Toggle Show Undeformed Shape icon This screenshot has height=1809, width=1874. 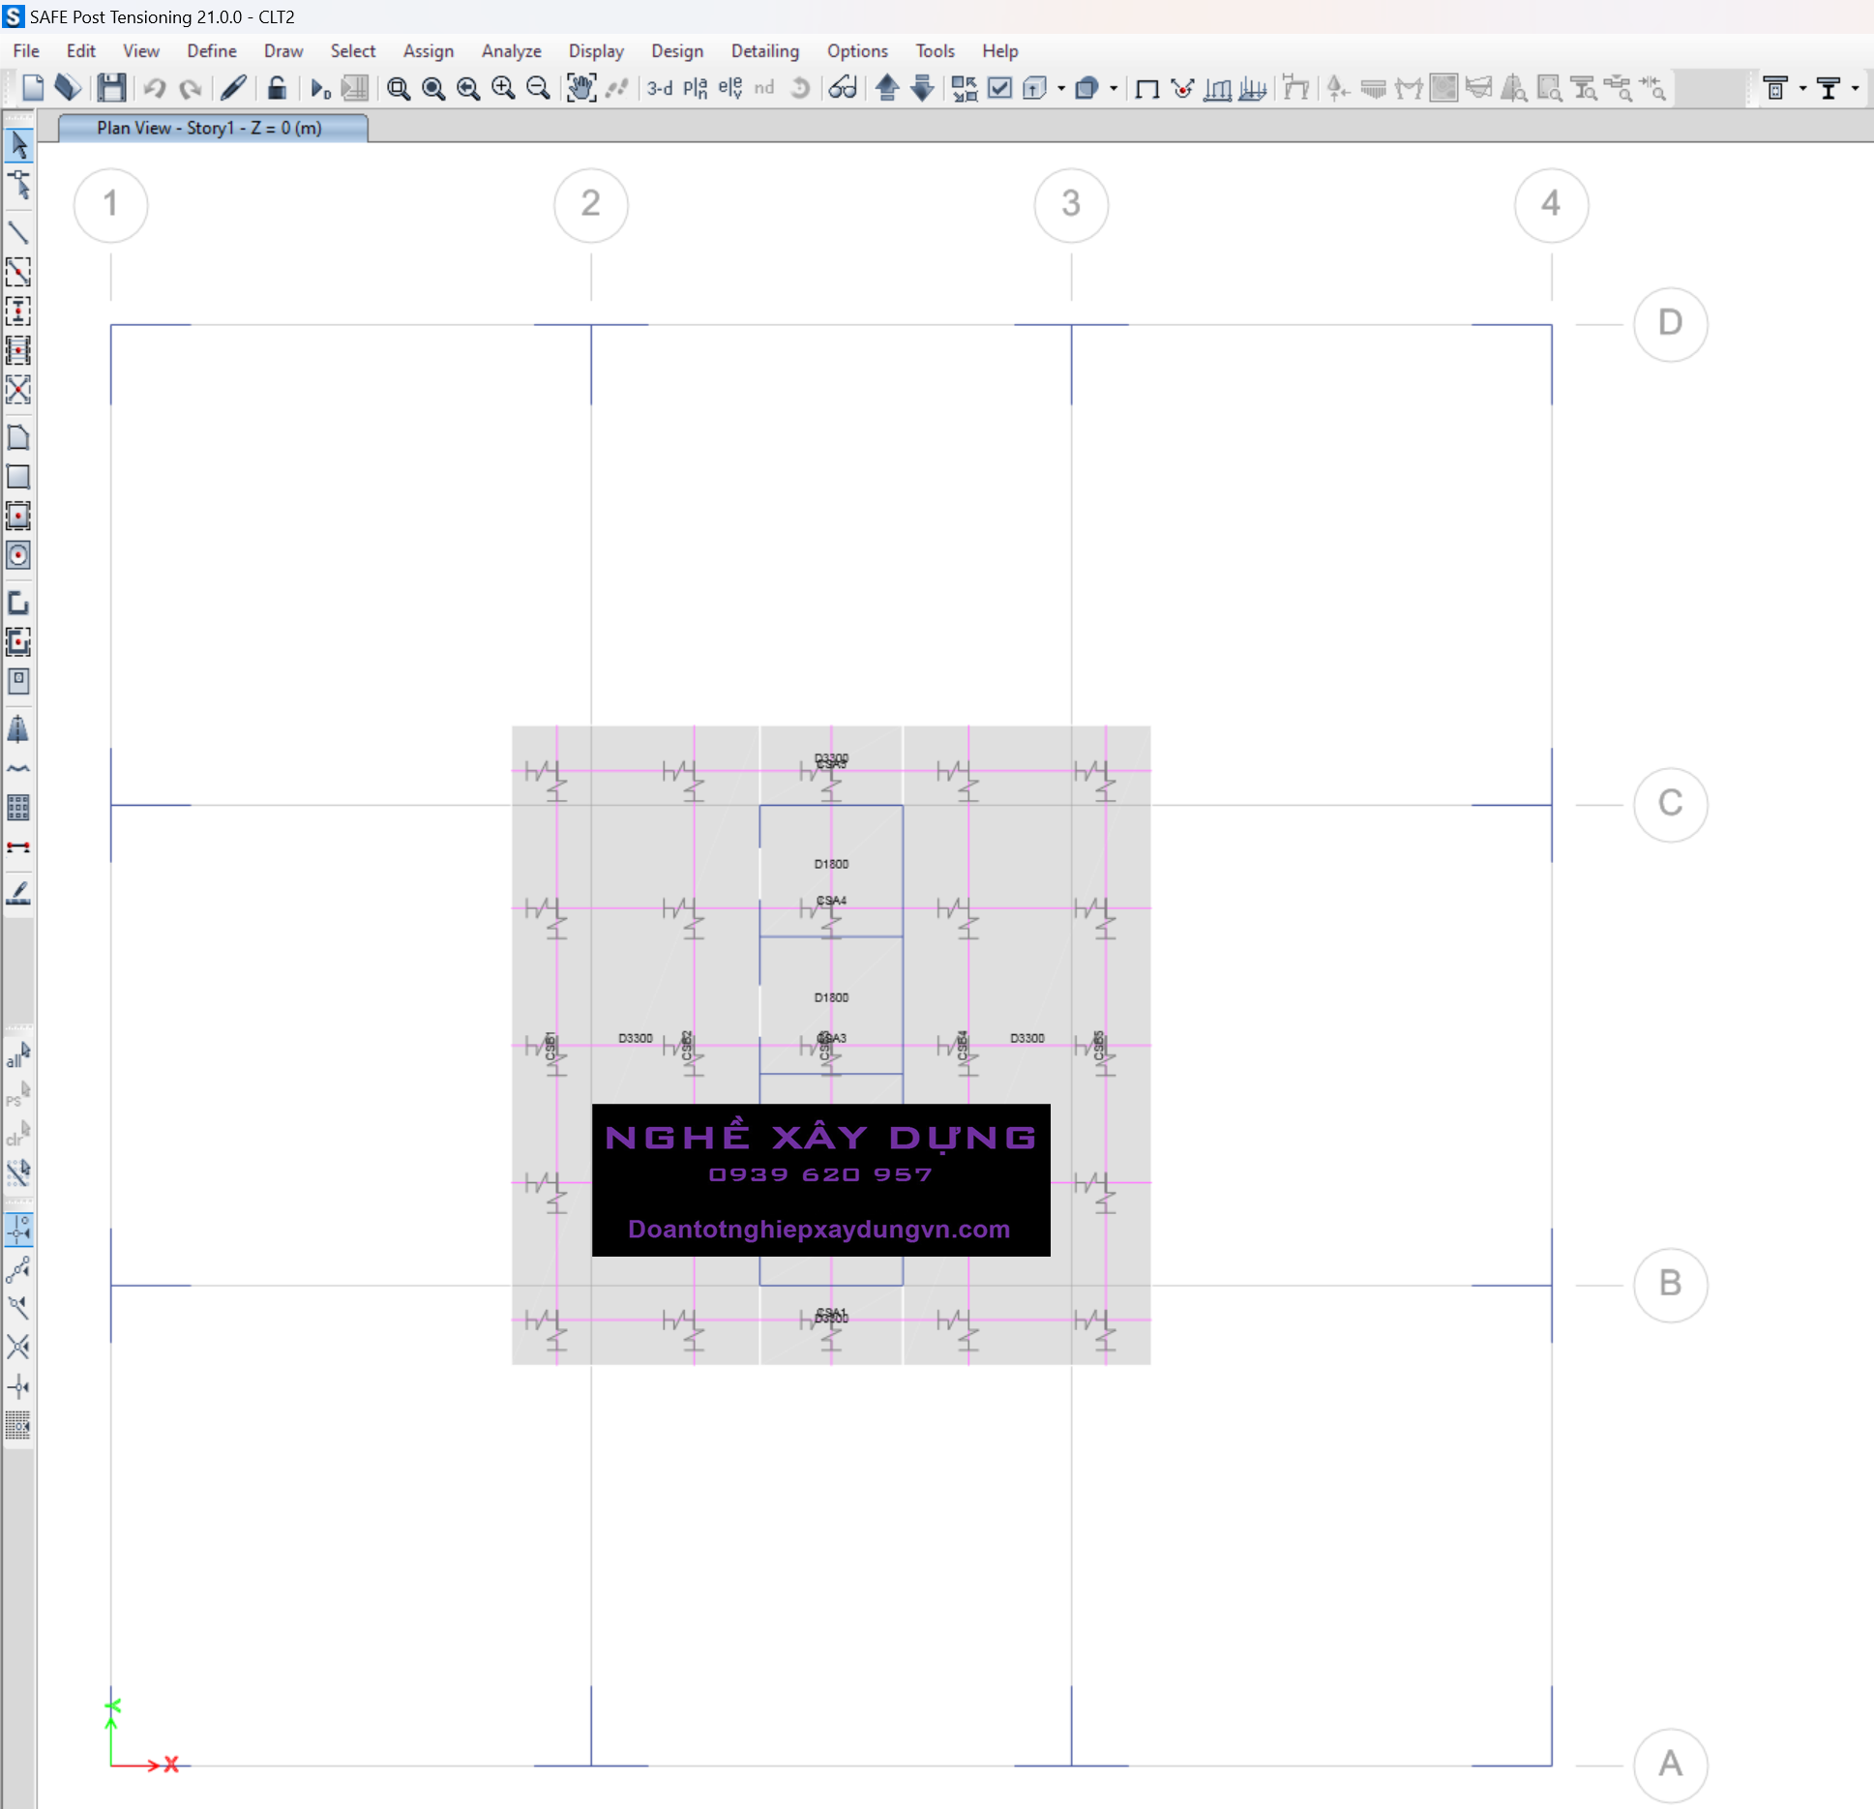(1147, 89)
